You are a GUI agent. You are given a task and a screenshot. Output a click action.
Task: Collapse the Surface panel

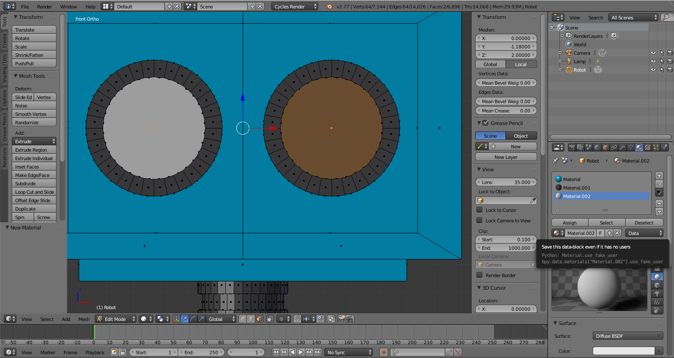click(555, 323)
